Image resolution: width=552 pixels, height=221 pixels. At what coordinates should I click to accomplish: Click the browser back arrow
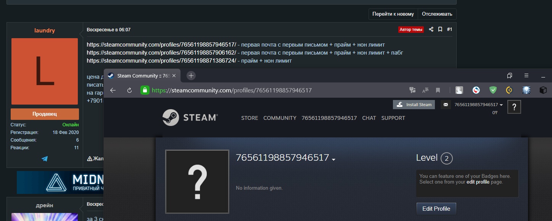113,90
